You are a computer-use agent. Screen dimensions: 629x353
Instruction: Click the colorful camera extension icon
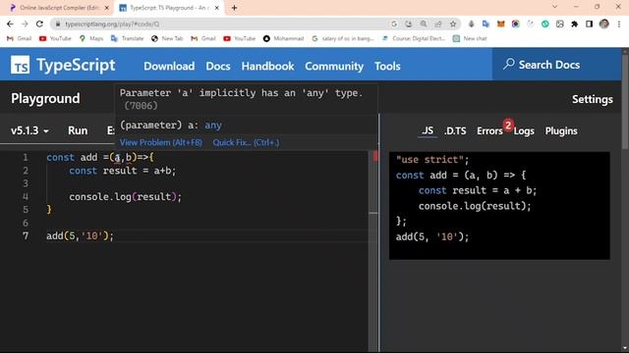[x=515, y=24]
